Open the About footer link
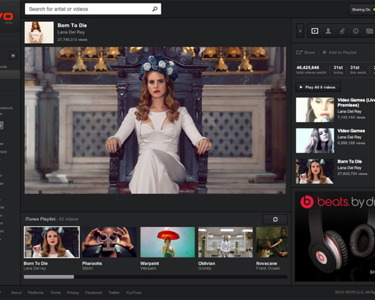 coord(16,292)
